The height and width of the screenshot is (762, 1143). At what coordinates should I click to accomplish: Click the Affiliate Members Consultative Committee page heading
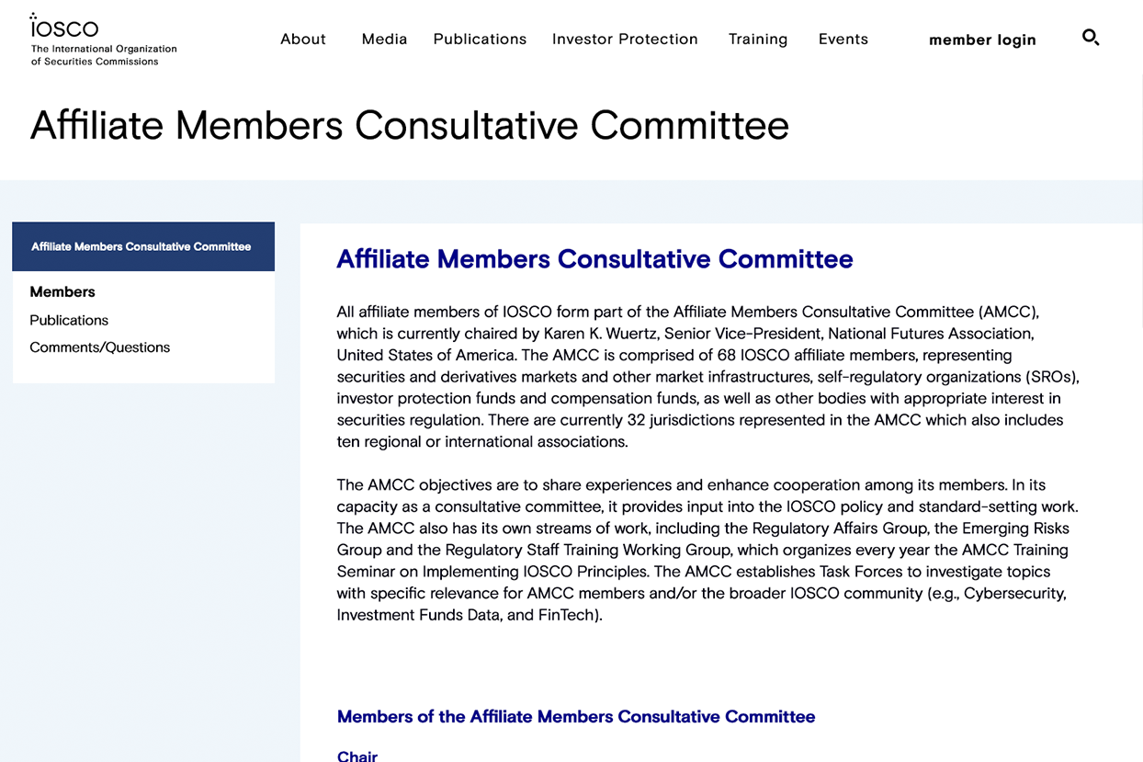click(x=594, y=259)
